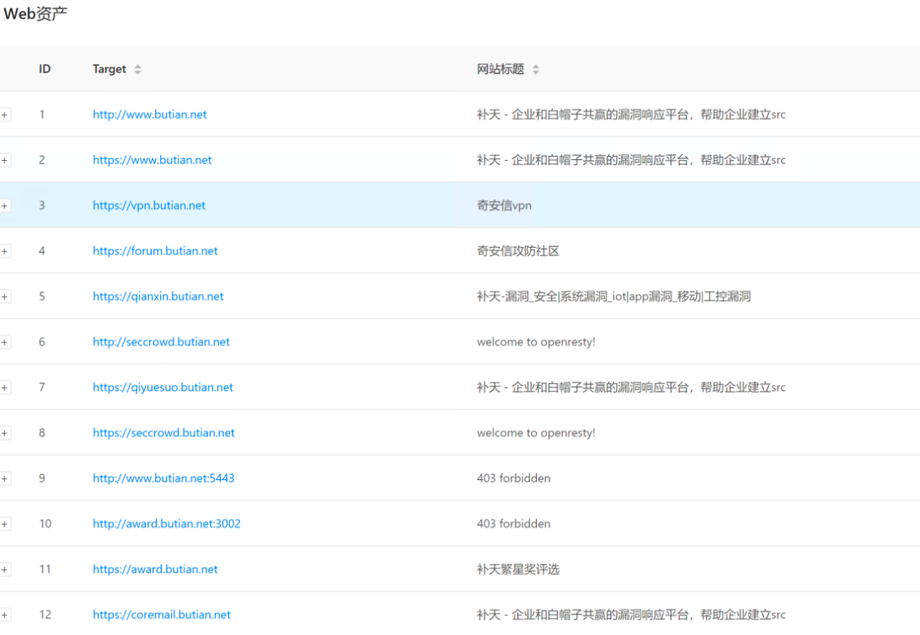The width and height of the screenshot is (920, 635).
Task: Expand the www.butian.net:5443 row
Action: pyautogui.click(x=5, y=478)
